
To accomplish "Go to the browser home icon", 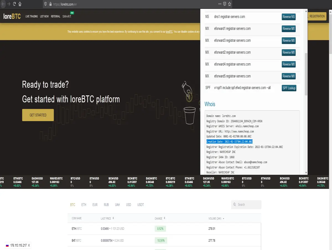I will [x=20, y=4].
